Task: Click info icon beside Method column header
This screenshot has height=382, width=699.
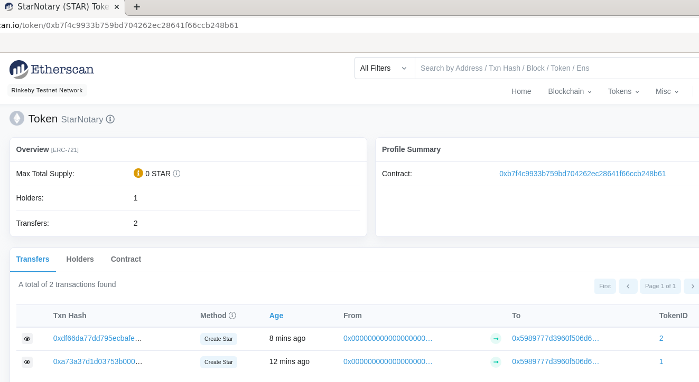Action: (x=233, y=315)
